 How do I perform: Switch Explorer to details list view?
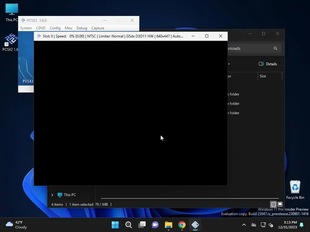(x=273, y=204)
